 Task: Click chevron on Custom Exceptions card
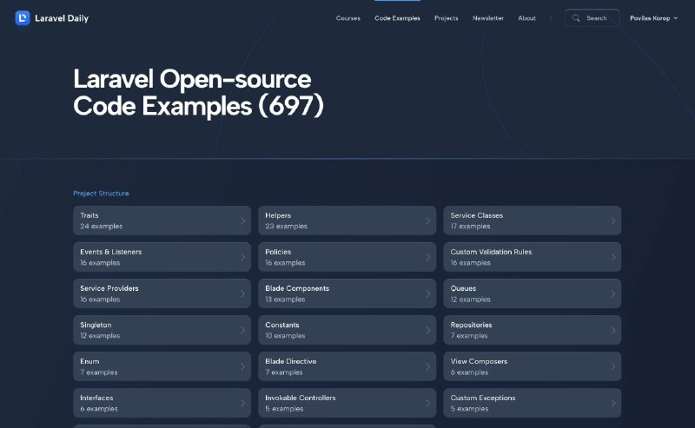613,403
